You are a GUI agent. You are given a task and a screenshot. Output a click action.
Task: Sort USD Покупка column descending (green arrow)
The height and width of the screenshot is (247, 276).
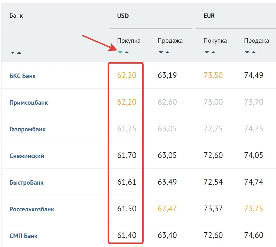click(120, 52)
